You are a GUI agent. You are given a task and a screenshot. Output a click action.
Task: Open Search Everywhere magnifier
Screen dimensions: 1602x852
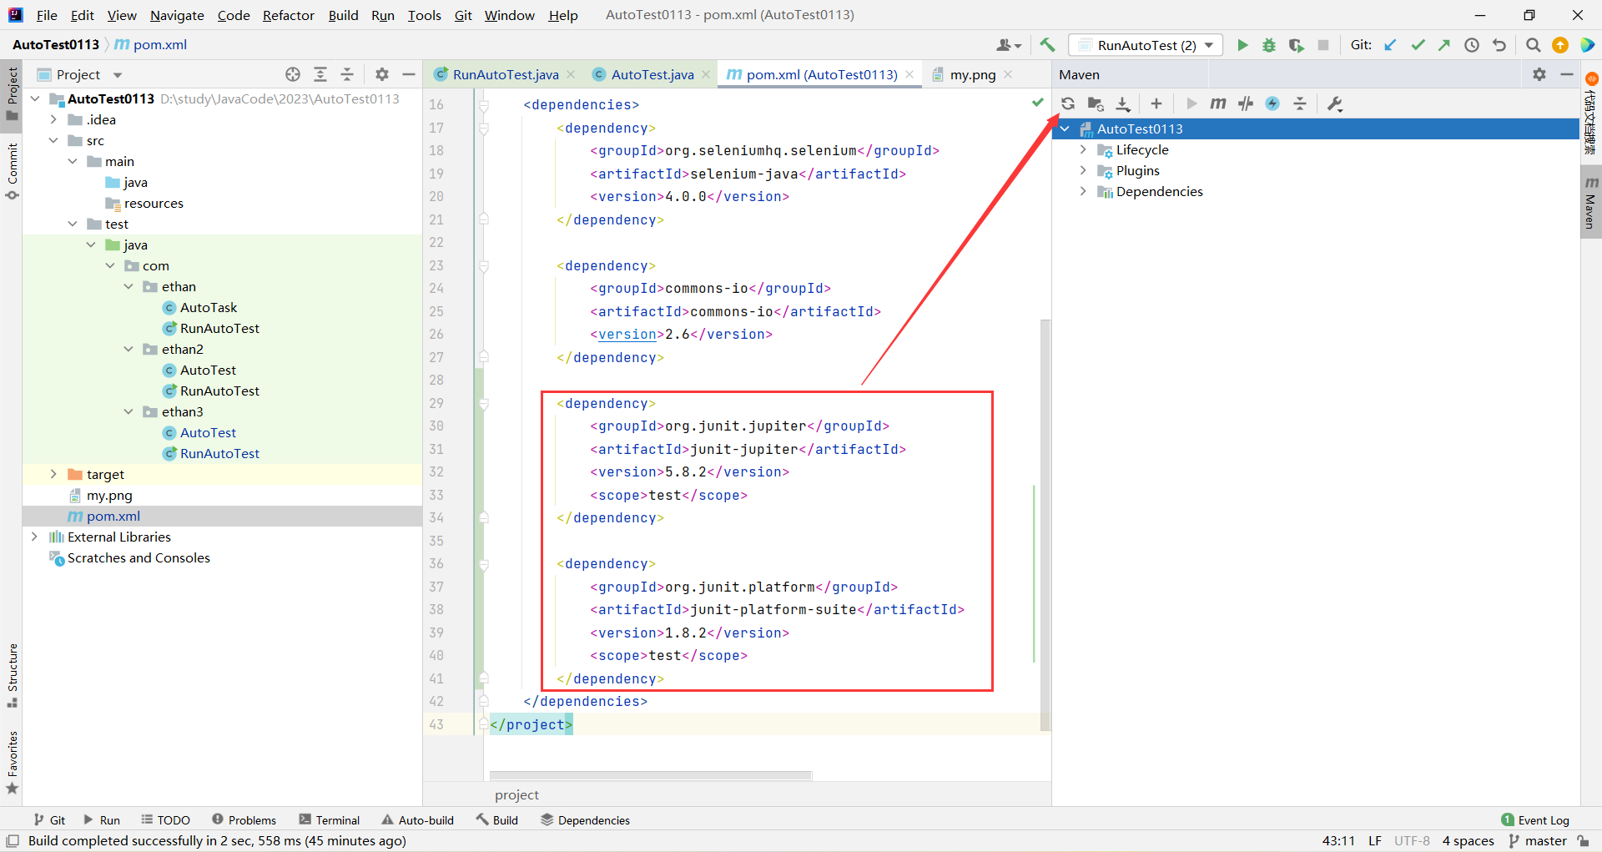pos(1533,45)
